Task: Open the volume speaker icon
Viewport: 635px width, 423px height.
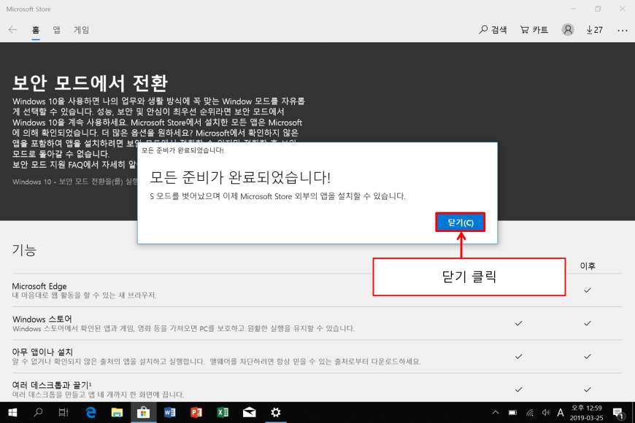Action: 546,413
